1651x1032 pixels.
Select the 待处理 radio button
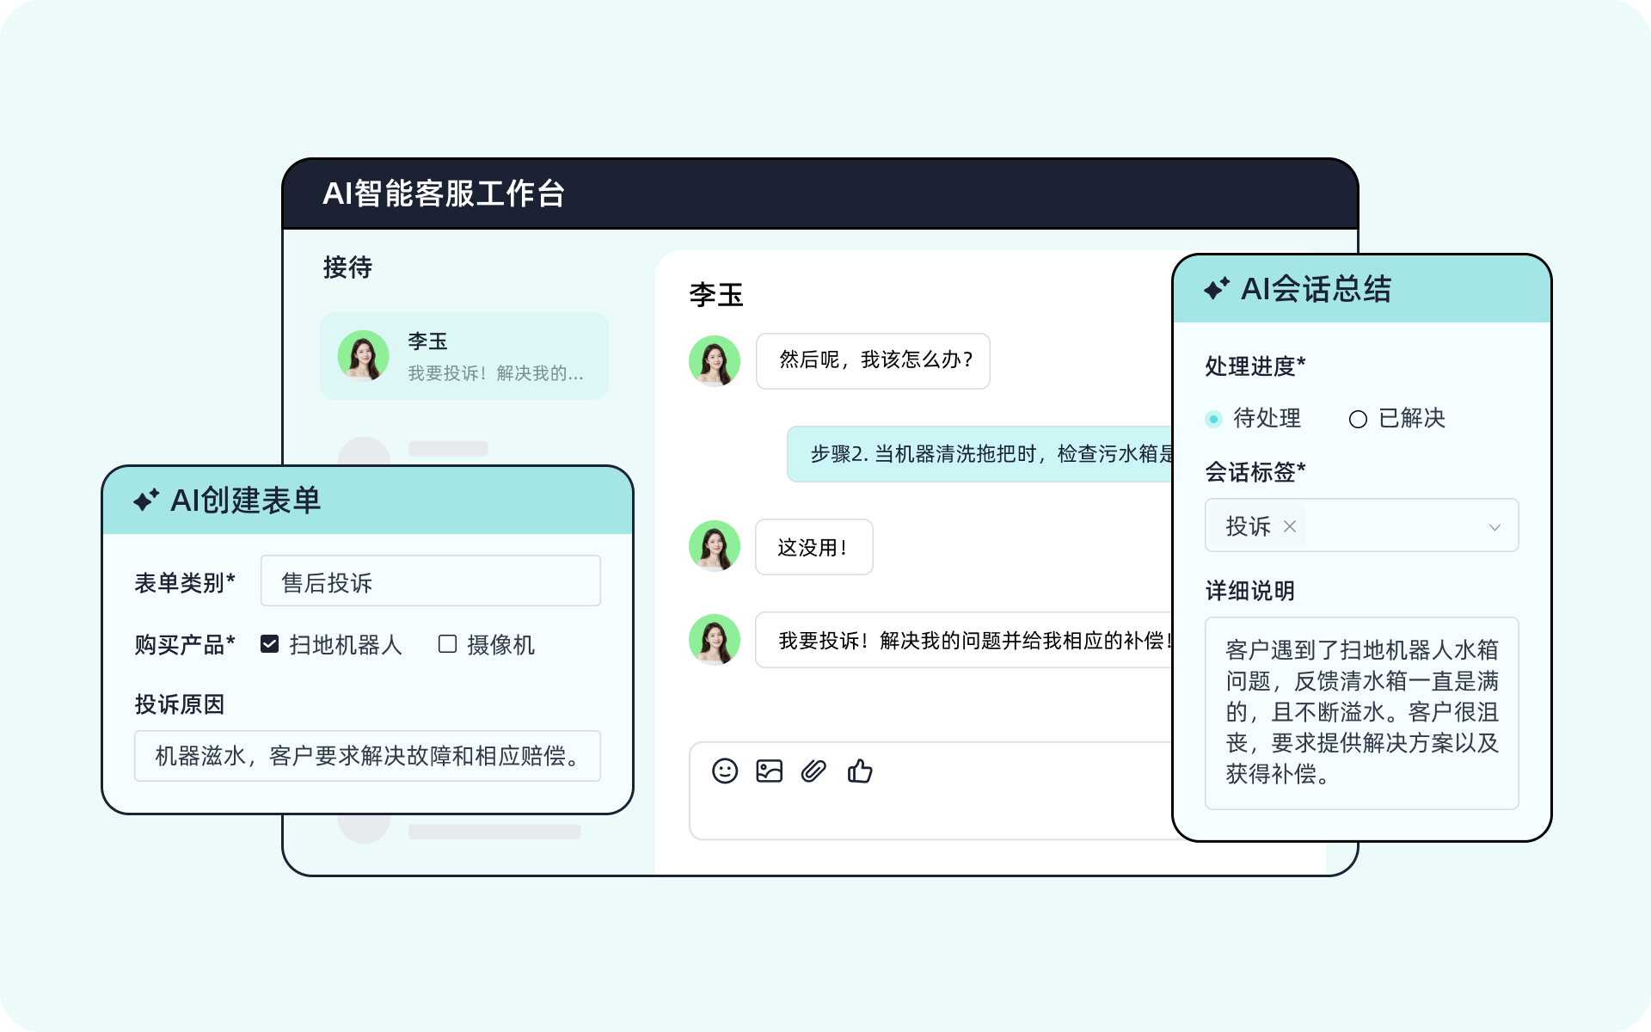coord(1213,419)
